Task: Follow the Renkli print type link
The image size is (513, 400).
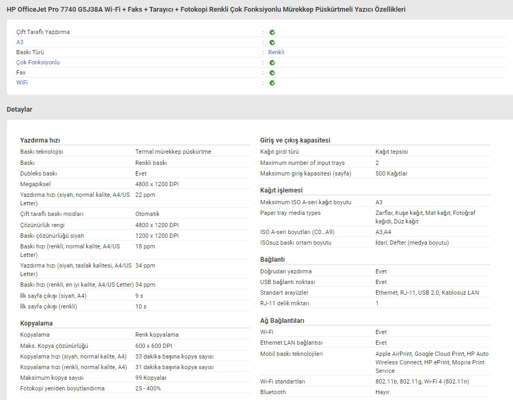Action: 276,52
